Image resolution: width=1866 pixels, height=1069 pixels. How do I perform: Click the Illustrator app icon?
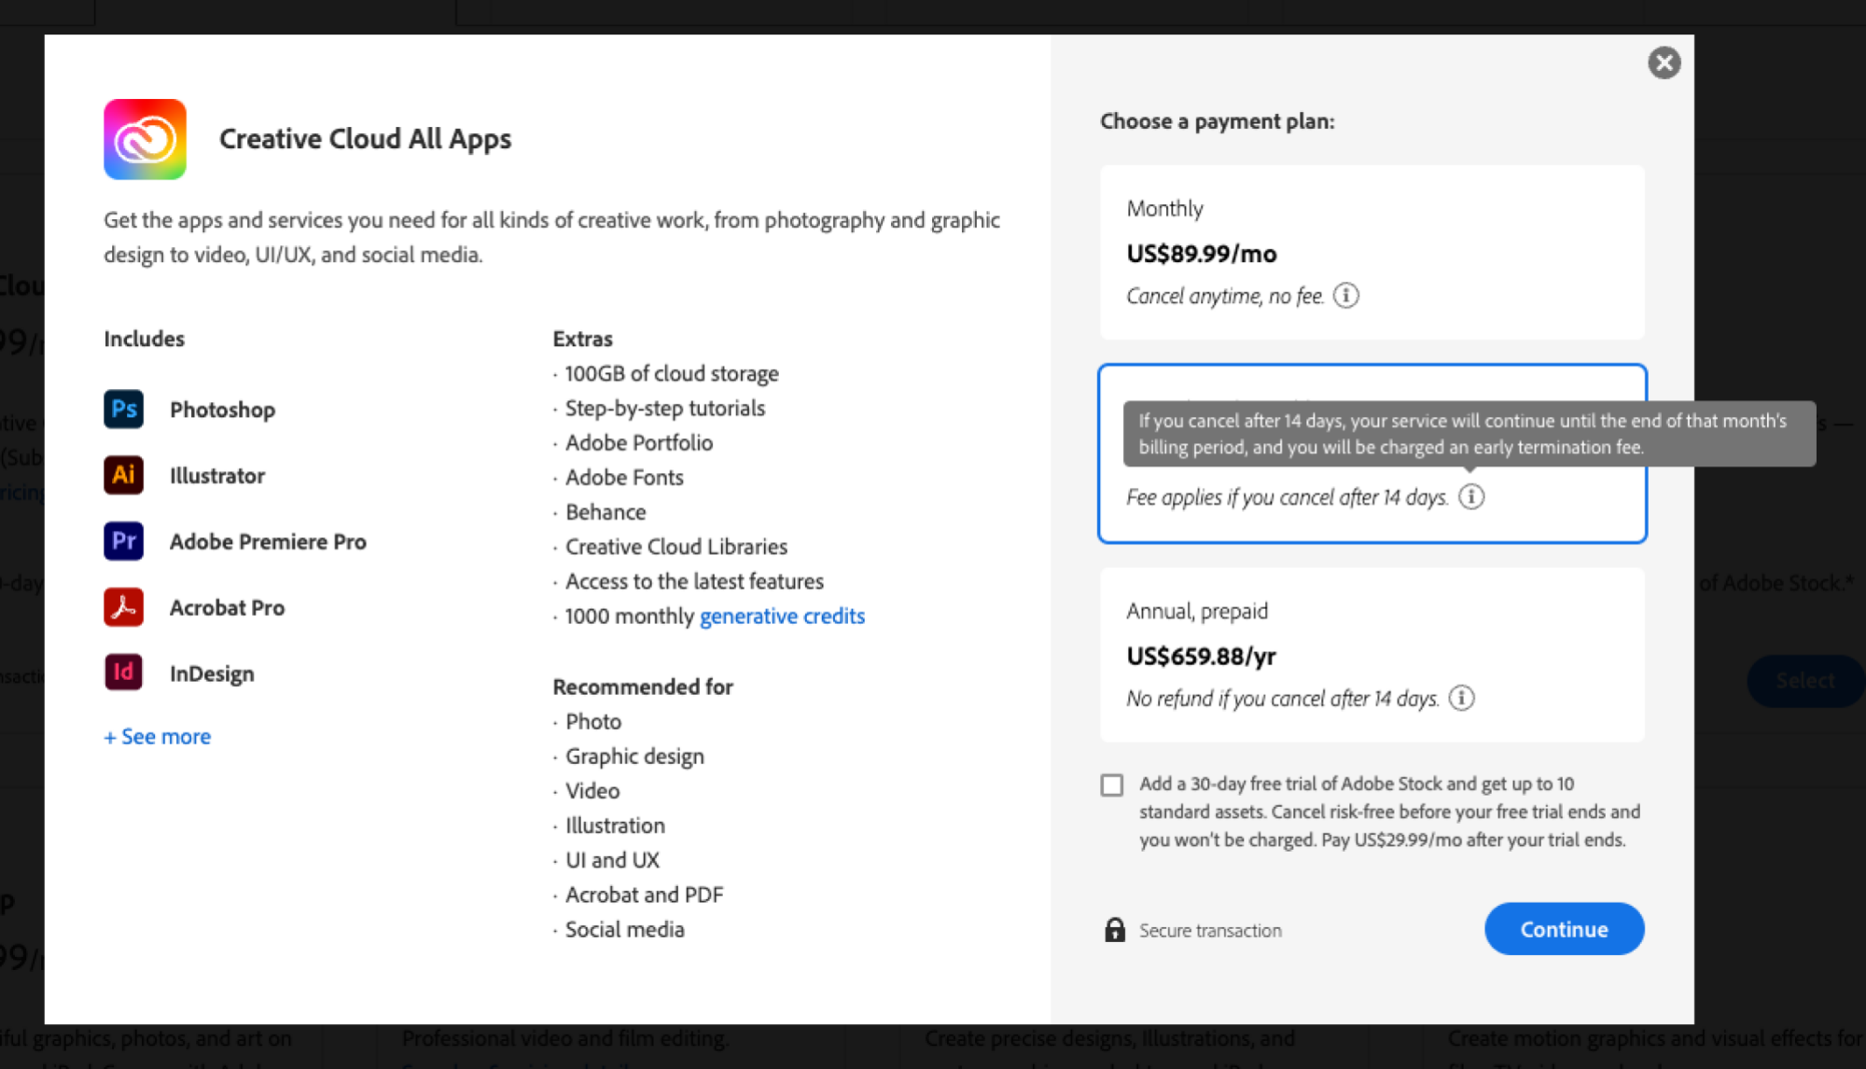pyautogui.click(x=123, y=475)
